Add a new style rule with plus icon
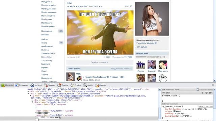The height and width of the screenshot is (121, 216). coord(202,93)
